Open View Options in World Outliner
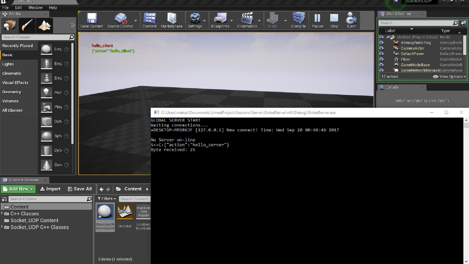469x264 pixels. 449,76
